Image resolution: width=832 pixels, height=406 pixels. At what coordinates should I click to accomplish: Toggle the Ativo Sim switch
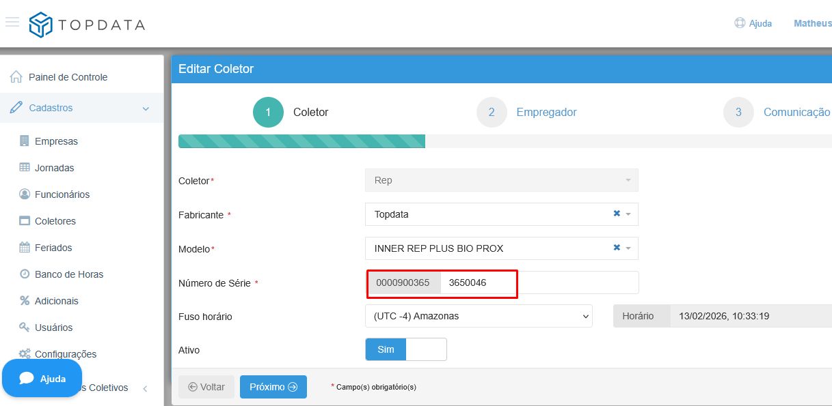click(405, 349)
